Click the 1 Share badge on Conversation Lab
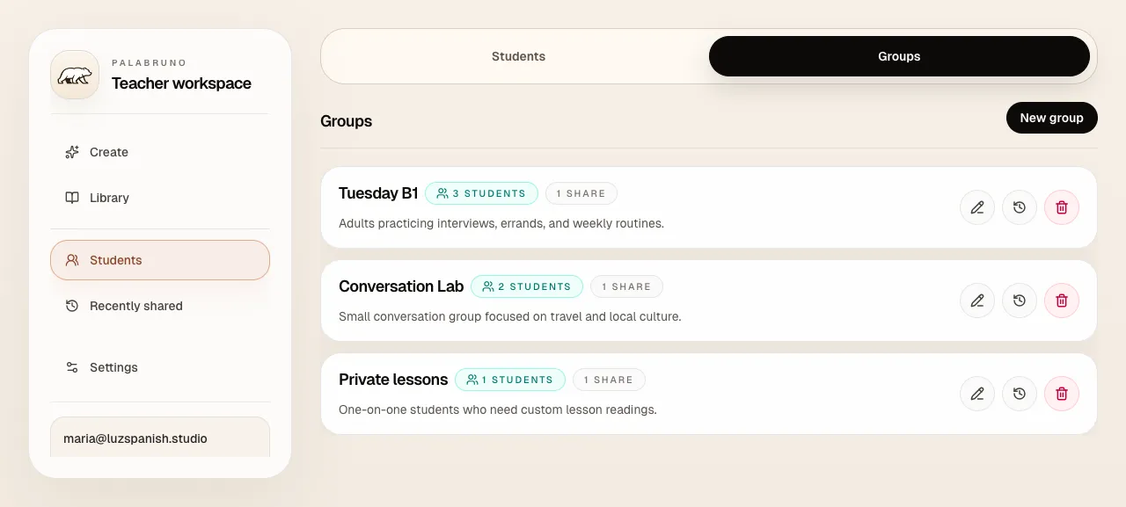 coord(626,286)
